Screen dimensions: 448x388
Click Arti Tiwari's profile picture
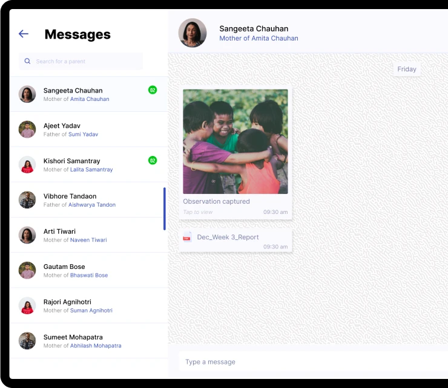pos(27,235)
